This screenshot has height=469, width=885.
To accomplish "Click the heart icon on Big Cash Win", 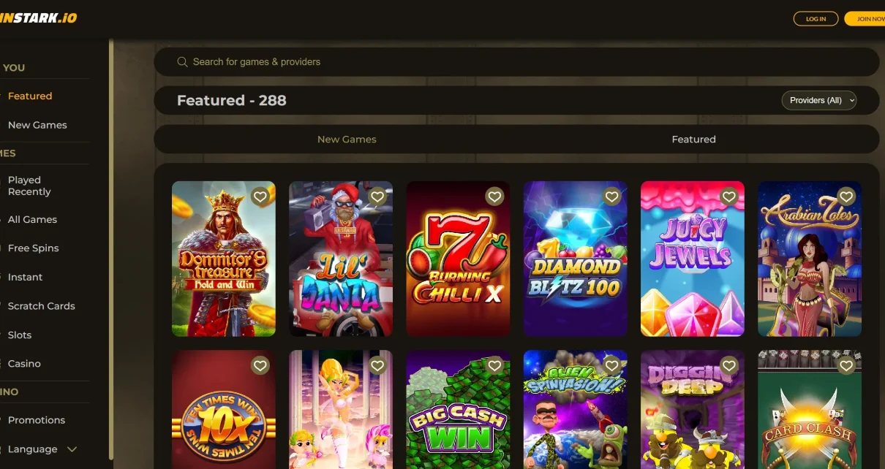I will click(495, 365).
